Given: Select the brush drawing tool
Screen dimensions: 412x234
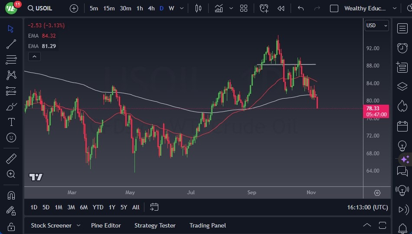Looking at the screenshot, I should pos(11,106).
